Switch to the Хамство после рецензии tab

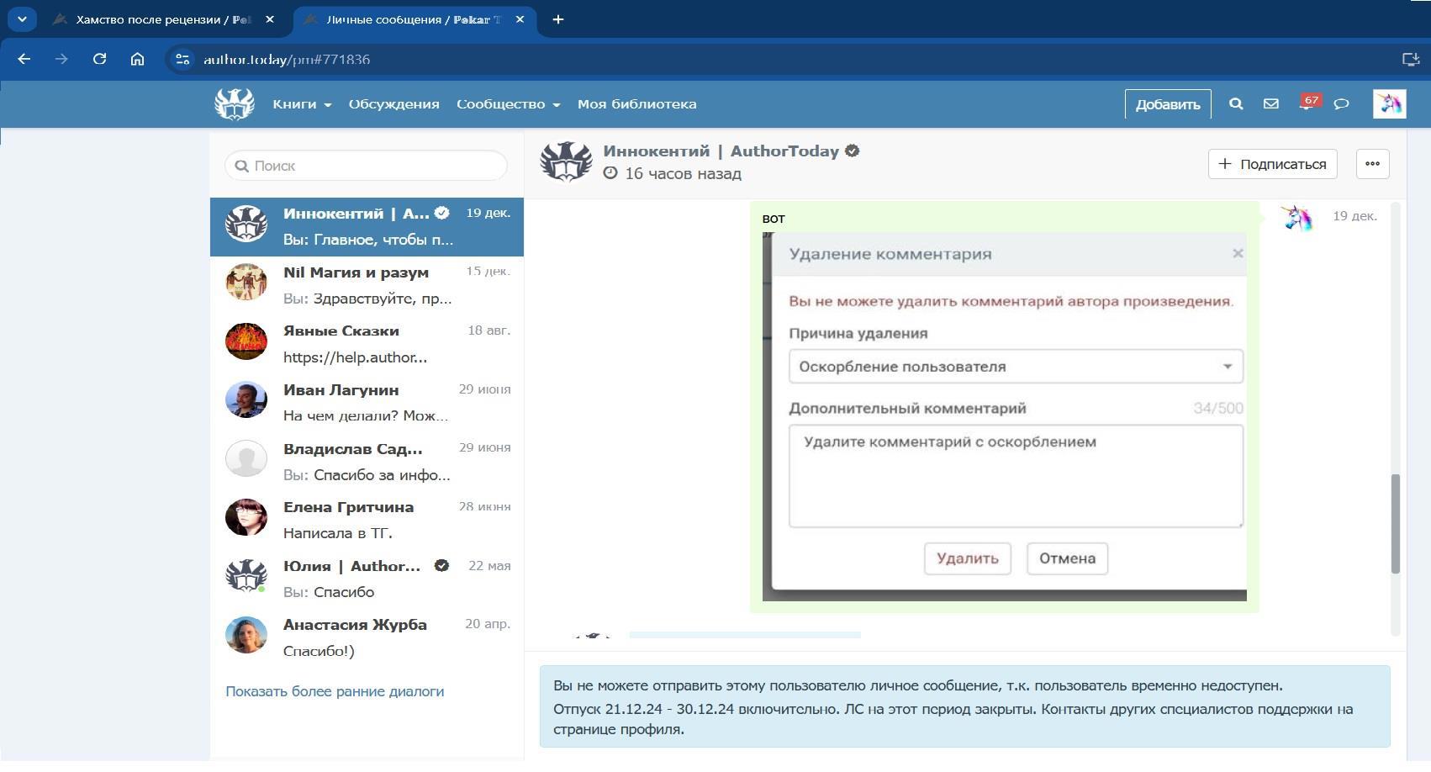pyautogui.click(x=160, y=19)
